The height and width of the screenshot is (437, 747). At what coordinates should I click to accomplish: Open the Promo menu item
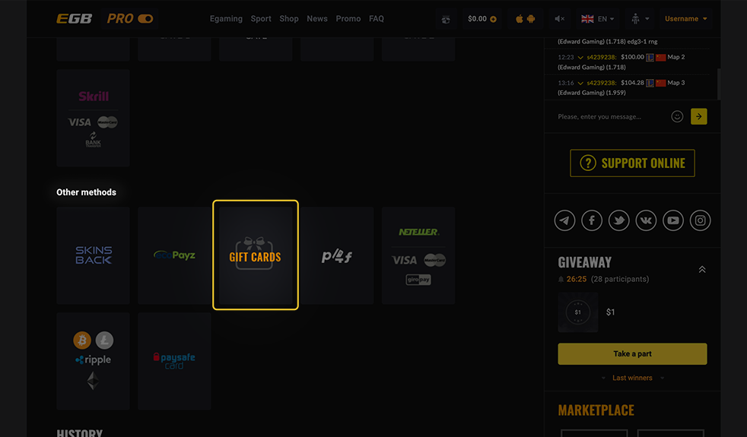coord(348,19)
